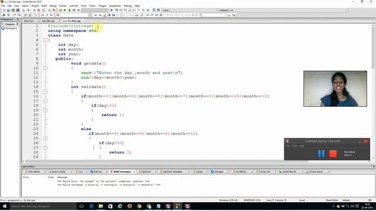376x211 pixels.
Task: Close the Management panel
Action: [x=18, y=19]
